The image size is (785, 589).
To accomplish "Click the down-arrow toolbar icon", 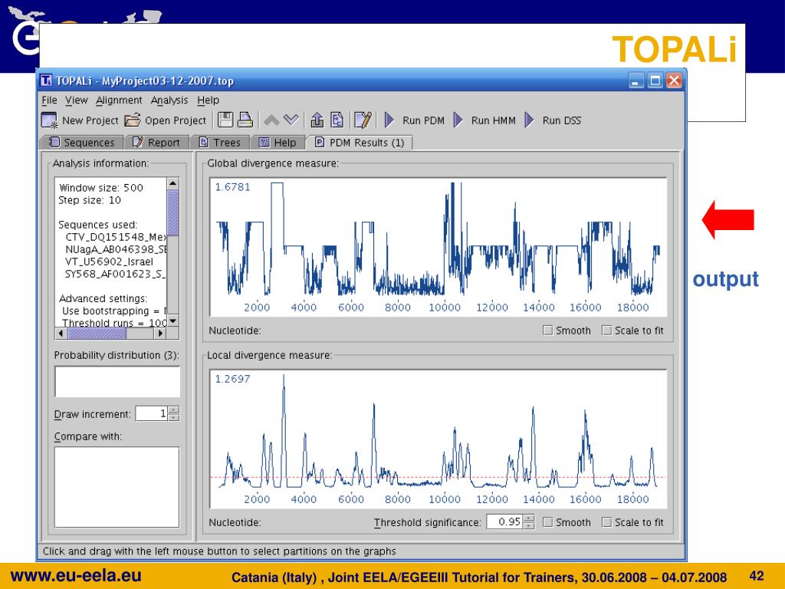I will pos(291,120).
